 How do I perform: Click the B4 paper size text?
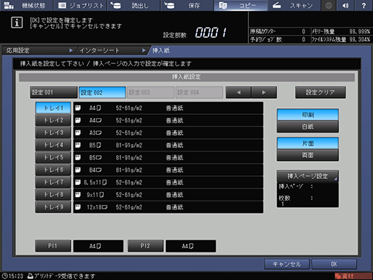click(95, 170)
